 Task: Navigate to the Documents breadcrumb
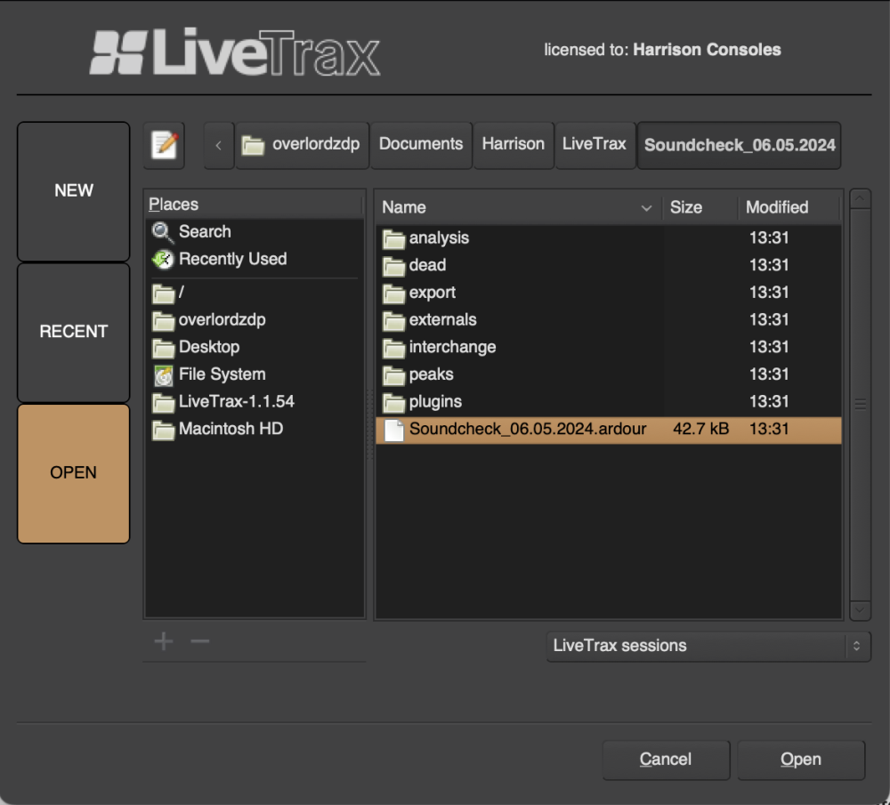pyautogui.click(x=420, y=144)
